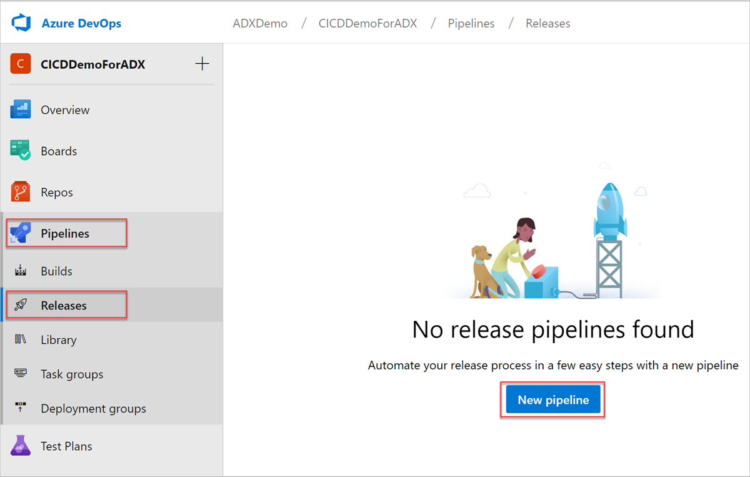The width and height of the screenshot is (750, 477).
Task: Select the Boards icon in sidebar
Action: point(21,151)
